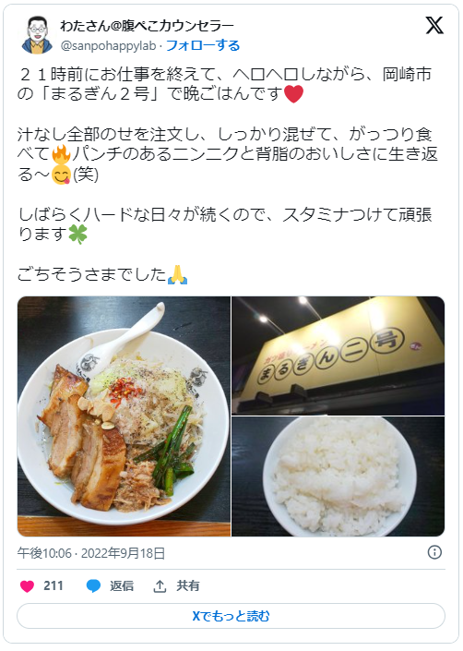Open the @sanpohappylab handle link

click(x=108, y=45)
